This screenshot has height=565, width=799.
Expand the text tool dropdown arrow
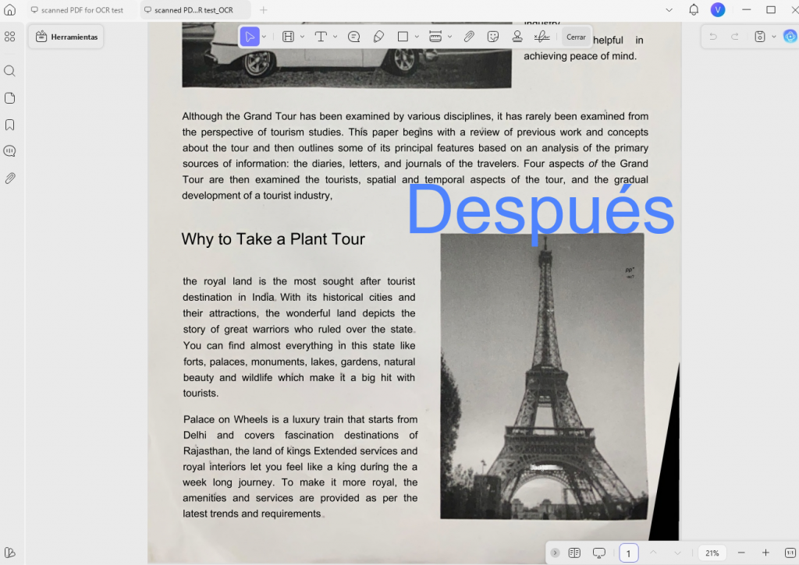(335, 37)
